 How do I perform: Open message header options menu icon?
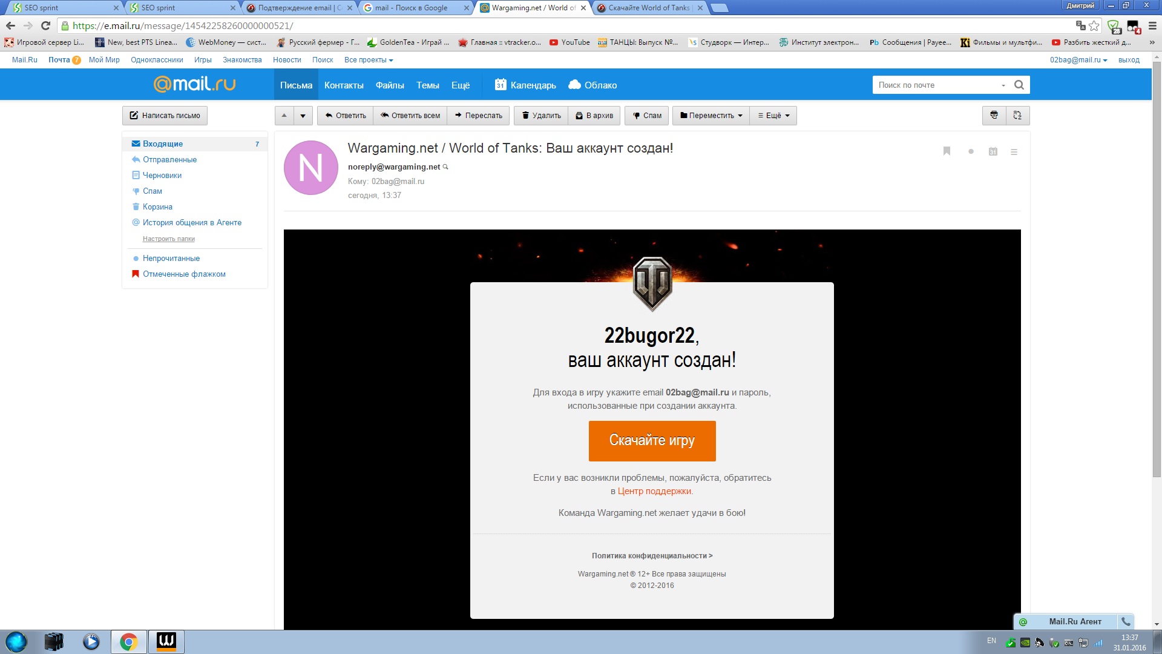tap(1014, 152)
